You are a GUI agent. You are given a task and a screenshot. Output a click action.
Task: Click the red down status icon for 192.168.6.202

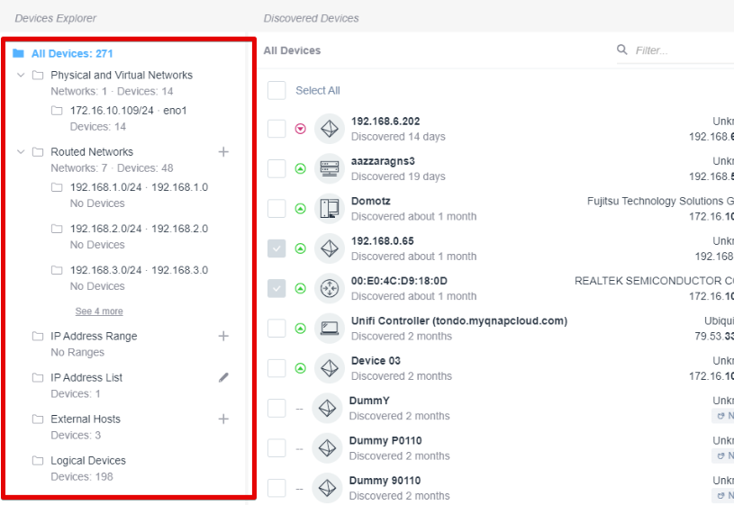[x=301, y=129]
